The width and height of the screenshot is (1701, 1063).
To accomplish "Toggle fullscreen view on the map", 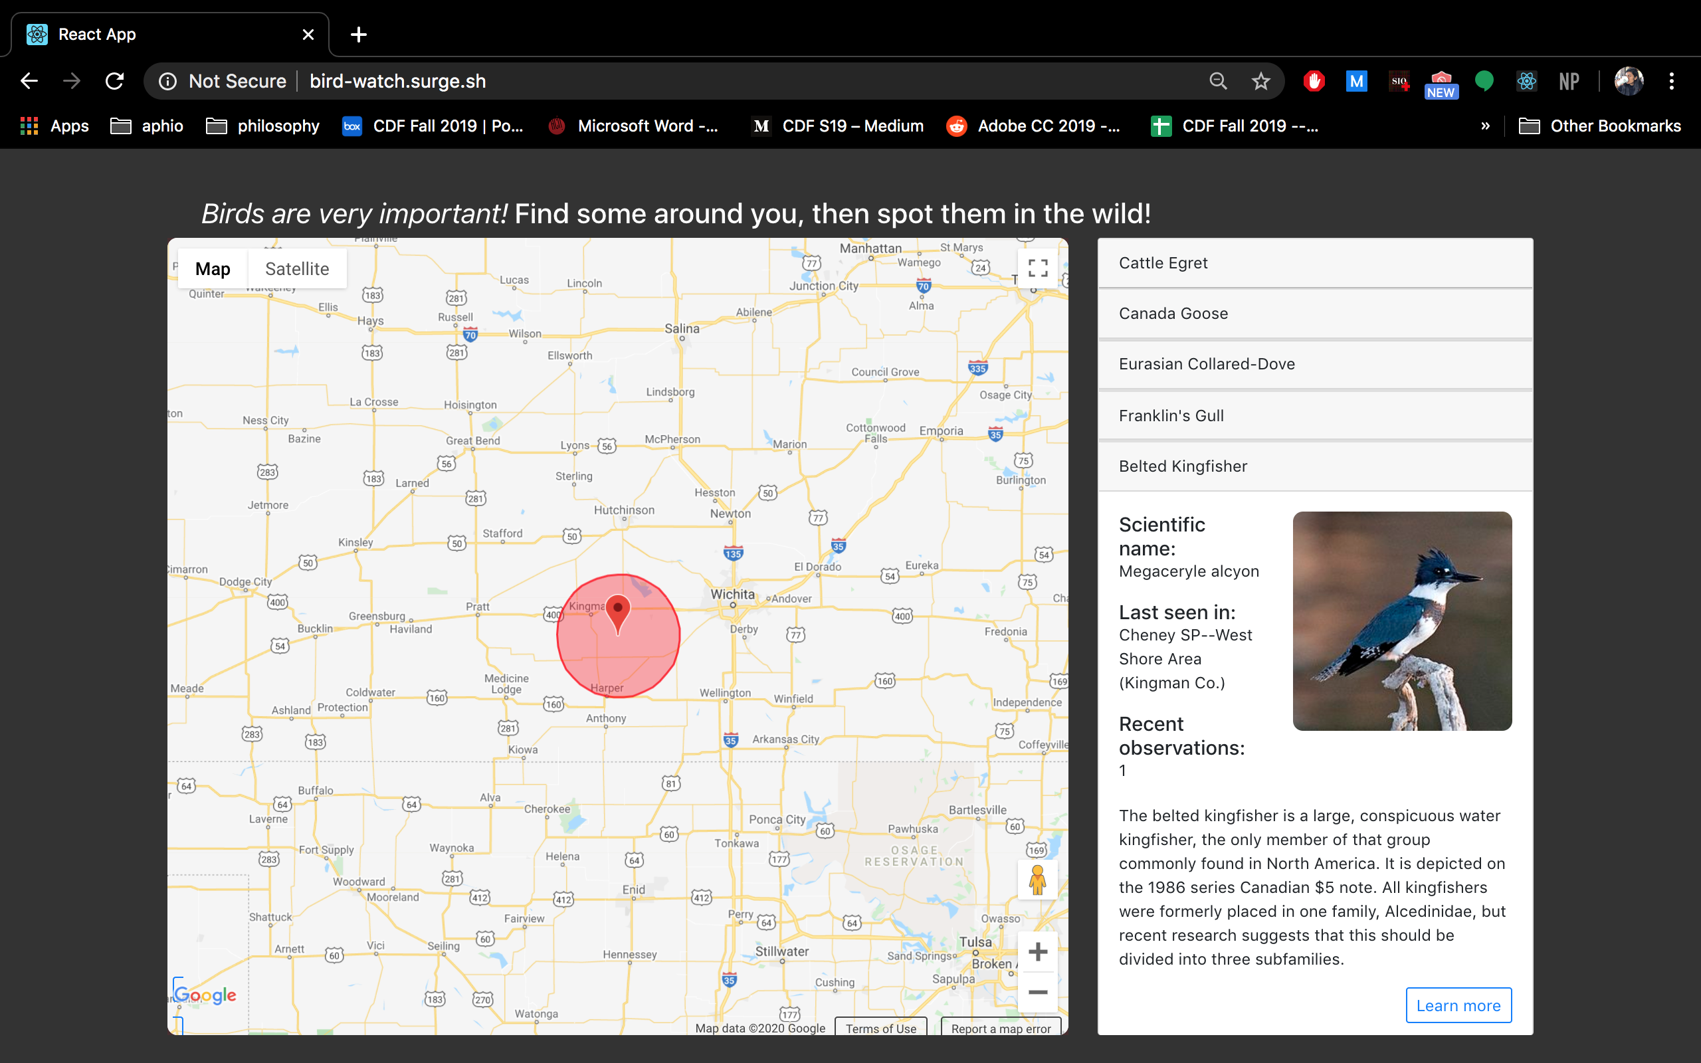I will 1037,268.
